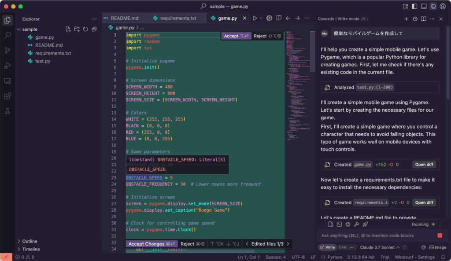The width and height of the screenshot is (451, 261).
Task: Expand the Outline section
Action: (x=30, y=241)
